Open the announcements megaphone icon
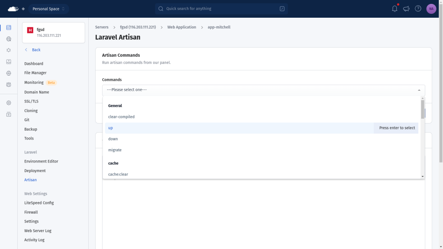443x249 pixels. [x=406, y=8]
